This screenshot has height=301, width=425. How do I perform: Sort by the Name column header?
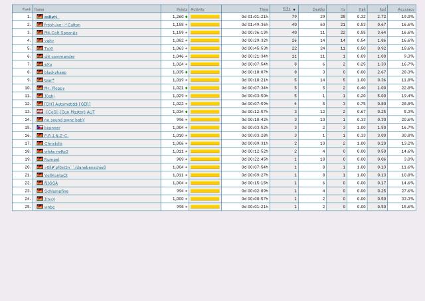[39, 9]
